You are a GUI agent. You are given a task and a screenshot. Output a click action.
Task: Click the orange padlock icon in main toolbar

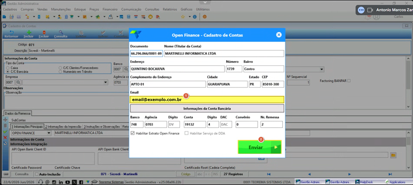pos(151,17)
